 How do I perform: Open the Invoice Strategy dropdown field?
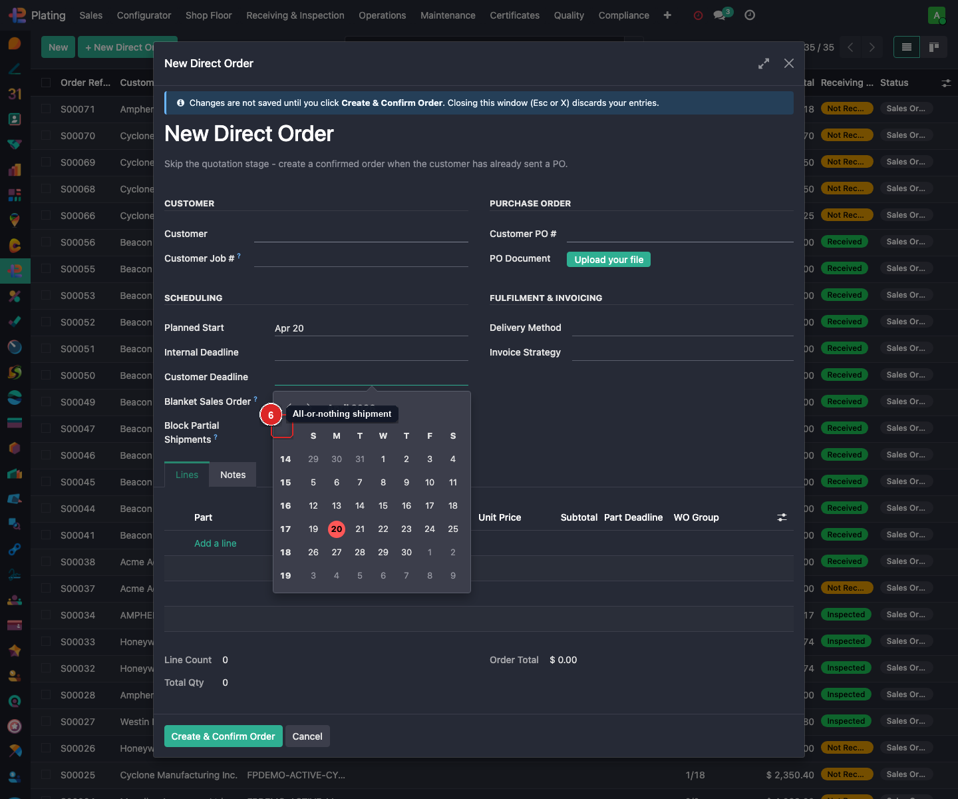point(682,352)
